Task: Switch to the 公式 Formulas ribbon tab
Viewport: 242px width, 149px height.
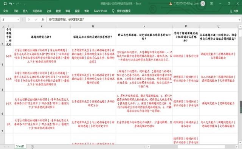Action: [x=49, y=11]
